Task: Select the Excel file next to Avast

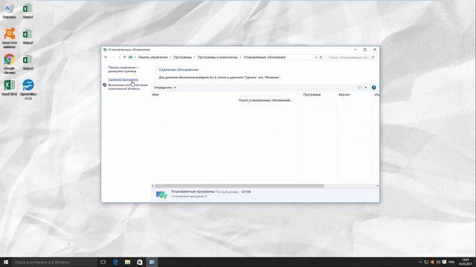Action: [28, 36]
